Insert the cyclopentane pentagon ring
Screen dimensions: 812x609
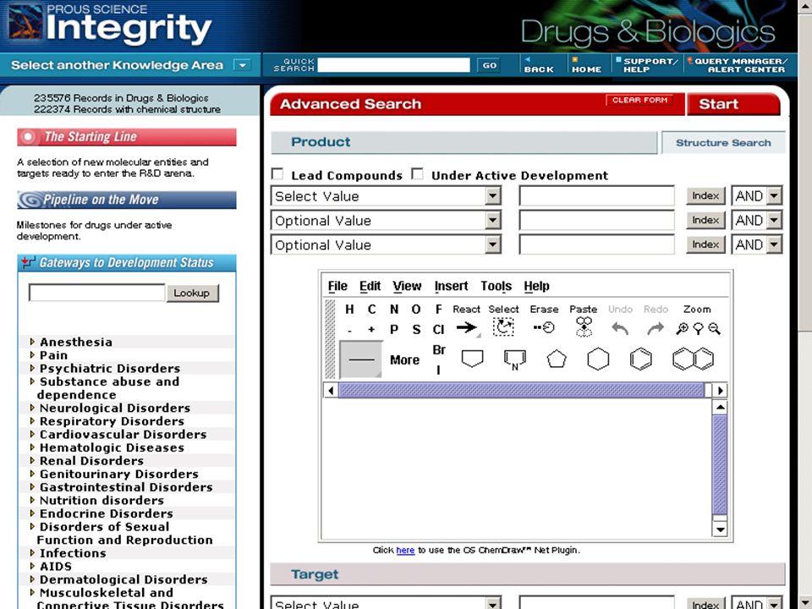557,359
